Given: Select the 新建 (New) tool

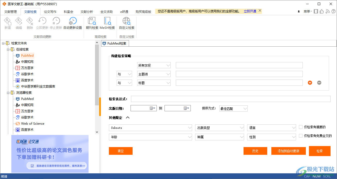Looking at the screenshot, I should [x=7, y=23].
